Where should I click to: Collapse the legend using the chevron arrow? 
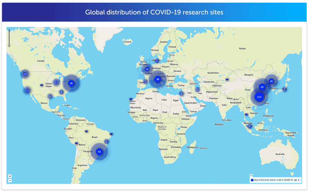(x=251, y=175)
